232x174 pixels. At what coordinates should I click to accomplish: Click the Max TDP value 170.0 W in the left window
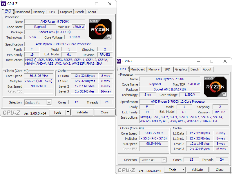click(x=79, y=27)
